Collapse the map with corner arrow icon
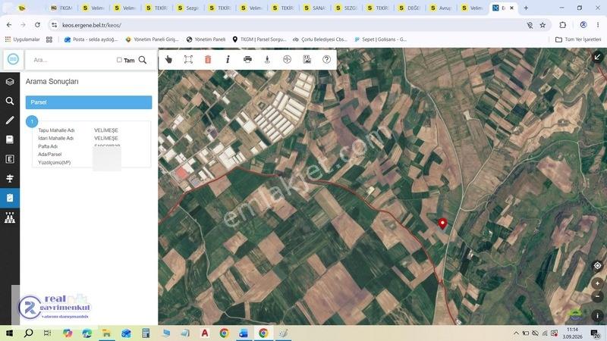Viewport: 607px width, 341px height. [597, 58]
